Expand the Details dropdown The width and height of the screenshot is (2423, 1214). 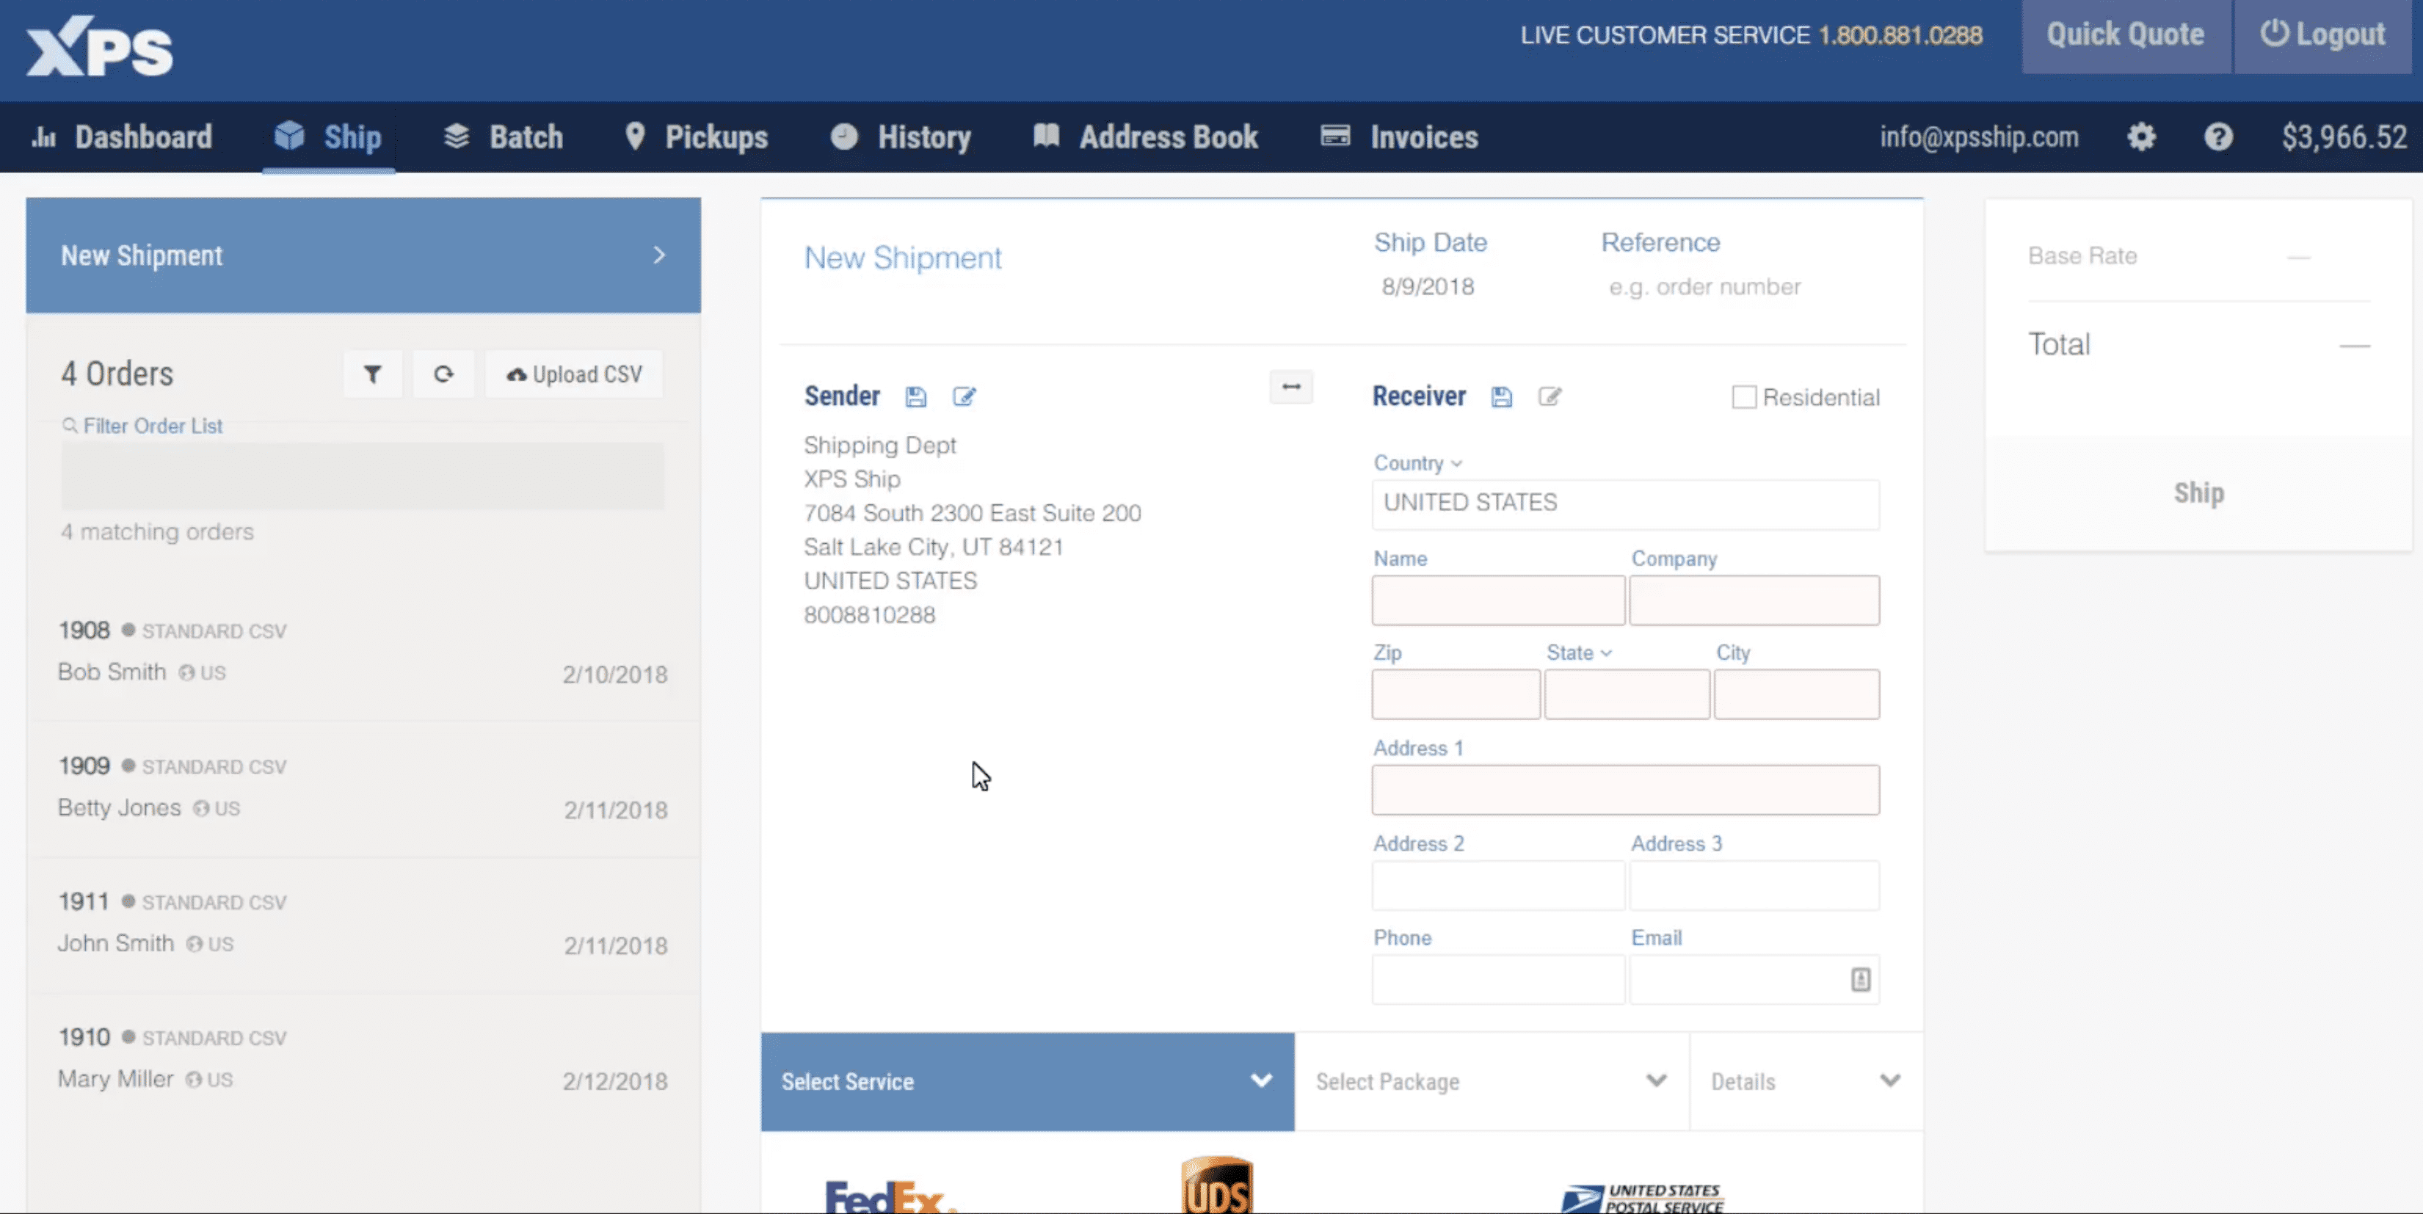pyautogui.click(x=1806, y=1081)
